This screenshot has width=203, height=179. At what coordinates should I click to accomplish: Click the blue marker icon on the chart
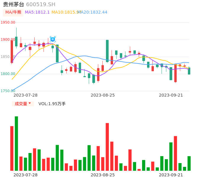(x=53, y=39)
